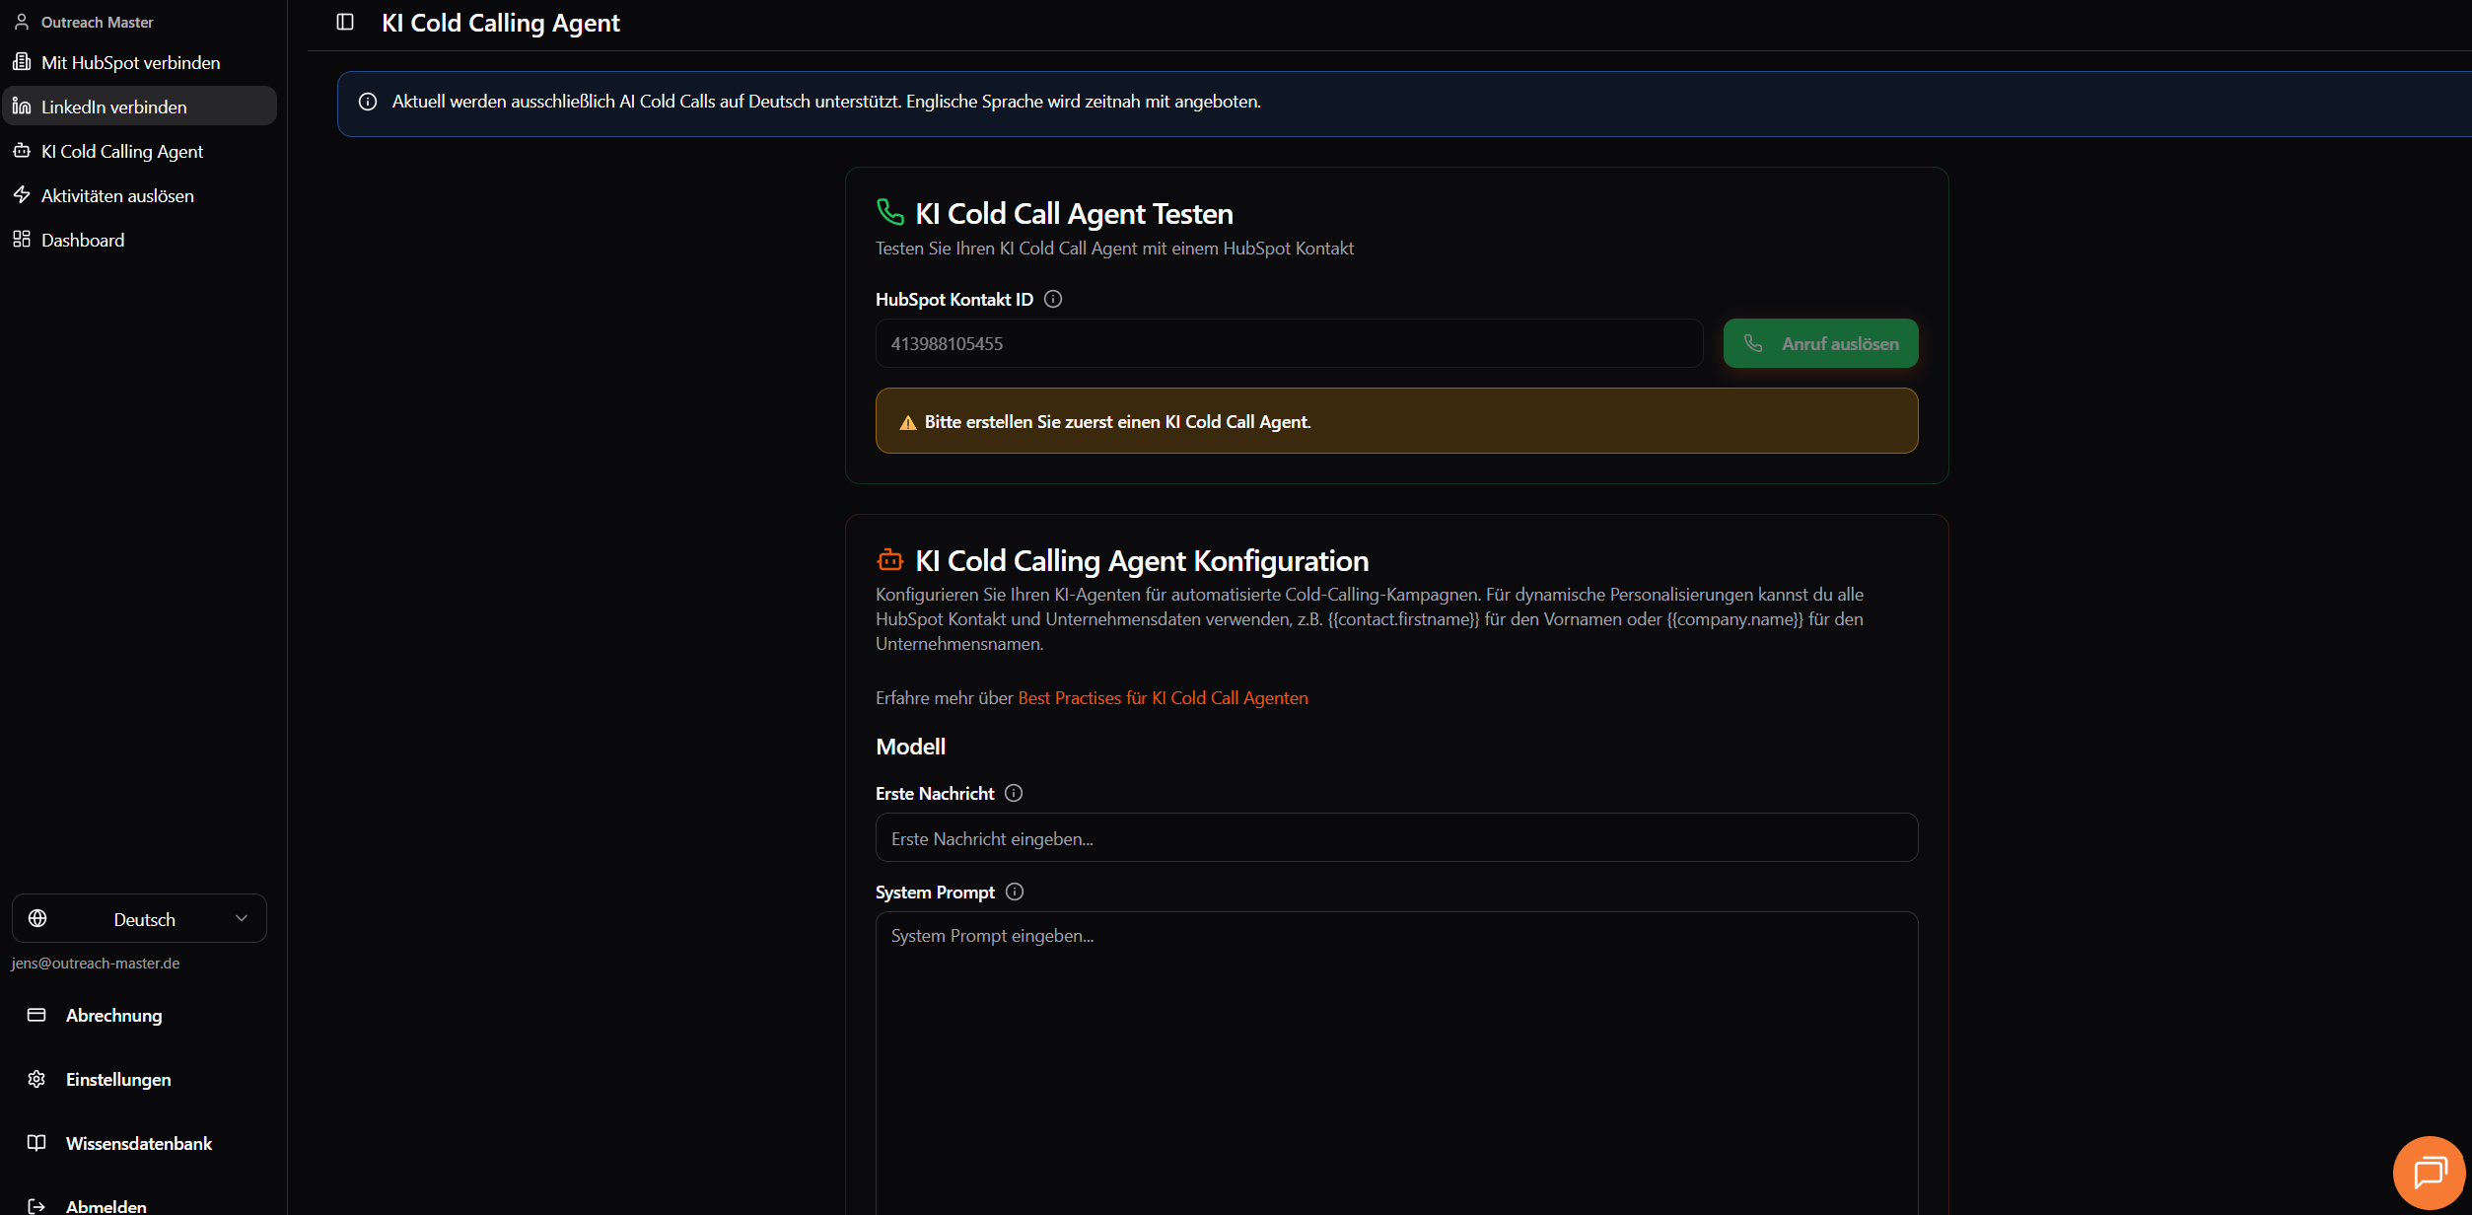This screenshot has height=1215, width=2472.
Task: Click info icon beside System Prompt label
Action: [x=1015, y=892]
